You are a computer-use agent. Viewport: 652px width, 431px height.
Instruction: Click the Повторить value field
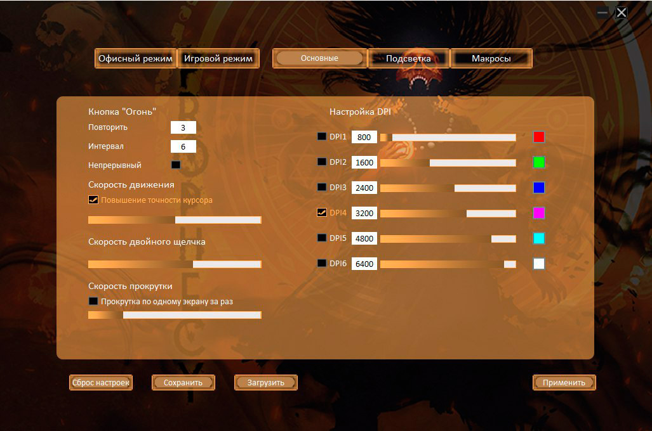(x=183, y=127)
